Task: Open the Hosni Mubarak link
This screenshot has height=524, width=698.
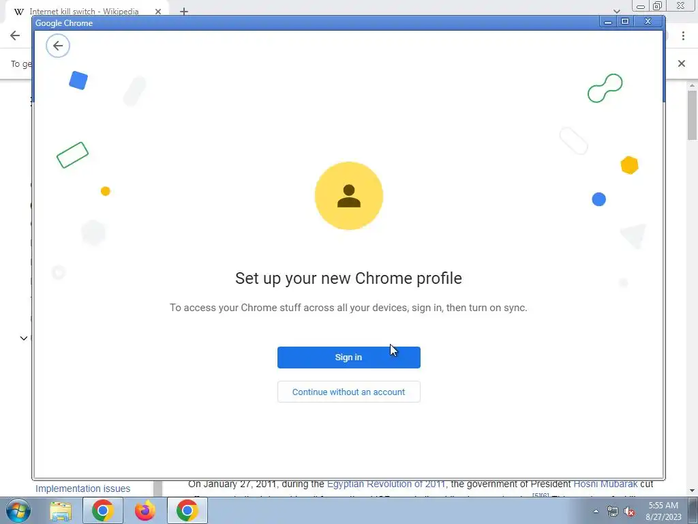Action: pyautogui.click(x=605, y=484)
